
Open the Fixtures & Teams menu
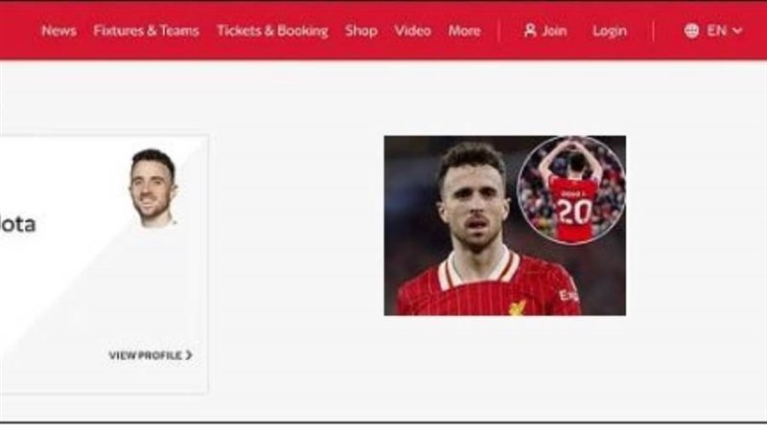[147, 31]
